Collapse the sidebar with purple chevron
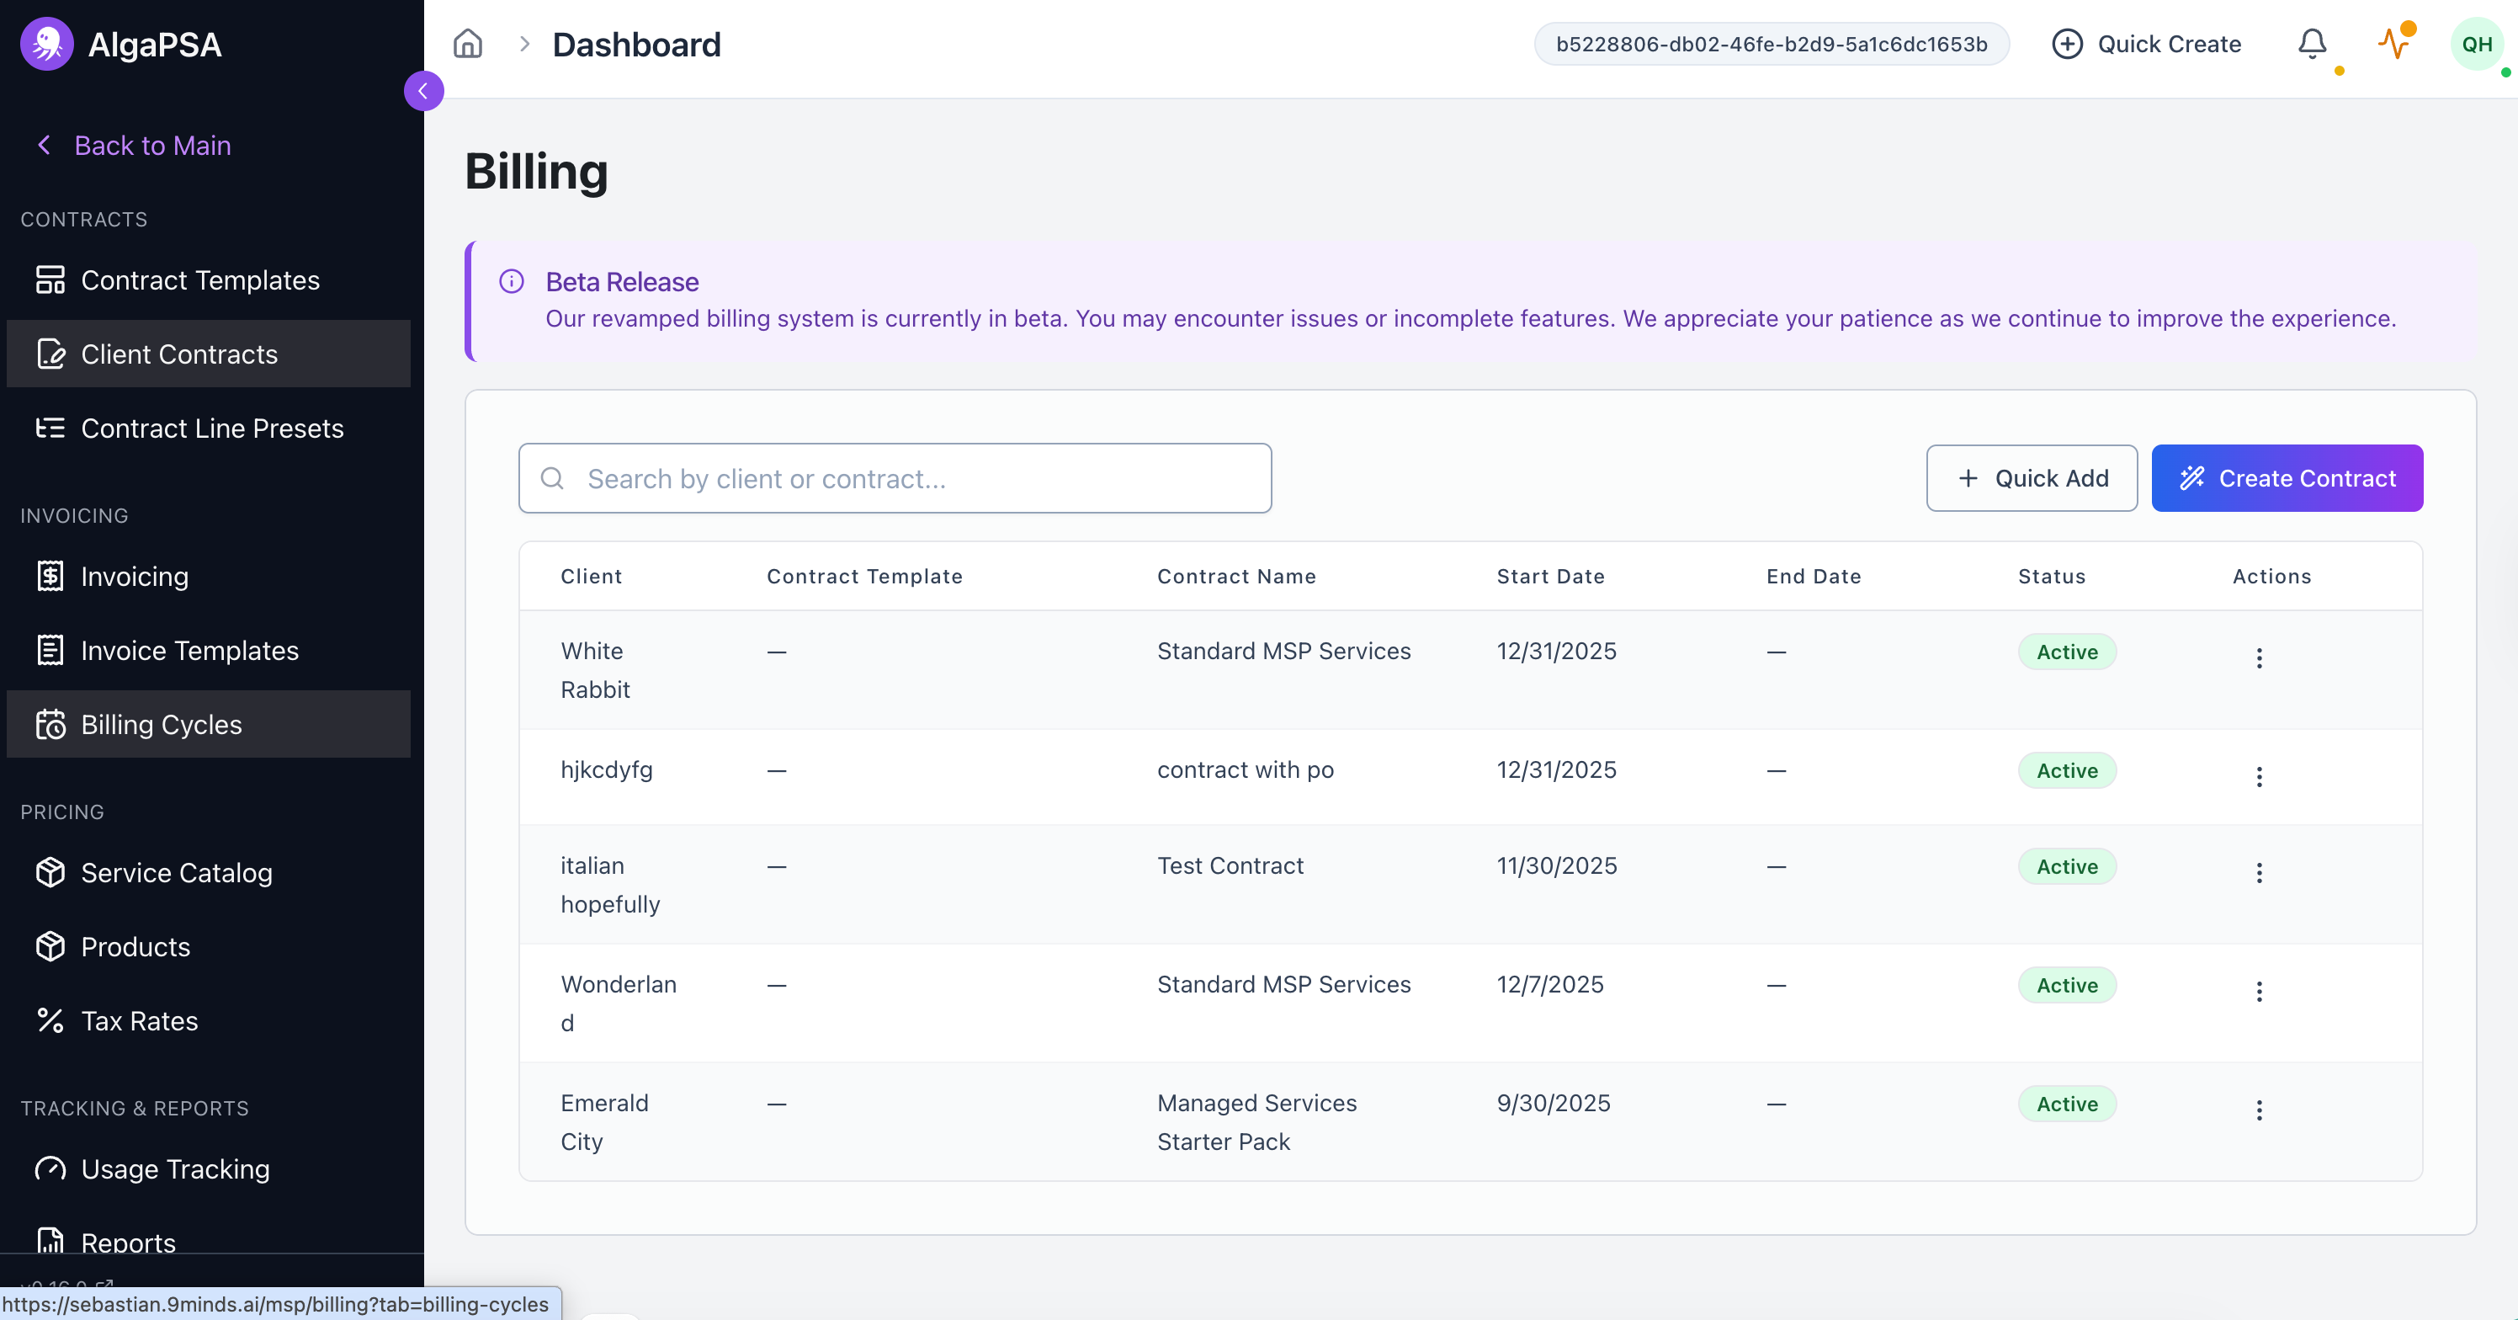Viewport: 2518px width, 1320px height. click(x=423, y=91)
